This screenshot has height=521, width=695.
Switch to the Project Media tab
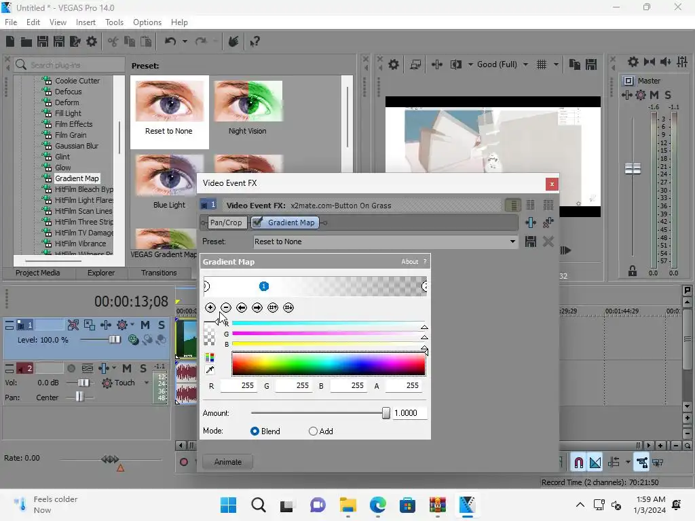[38, 273]
